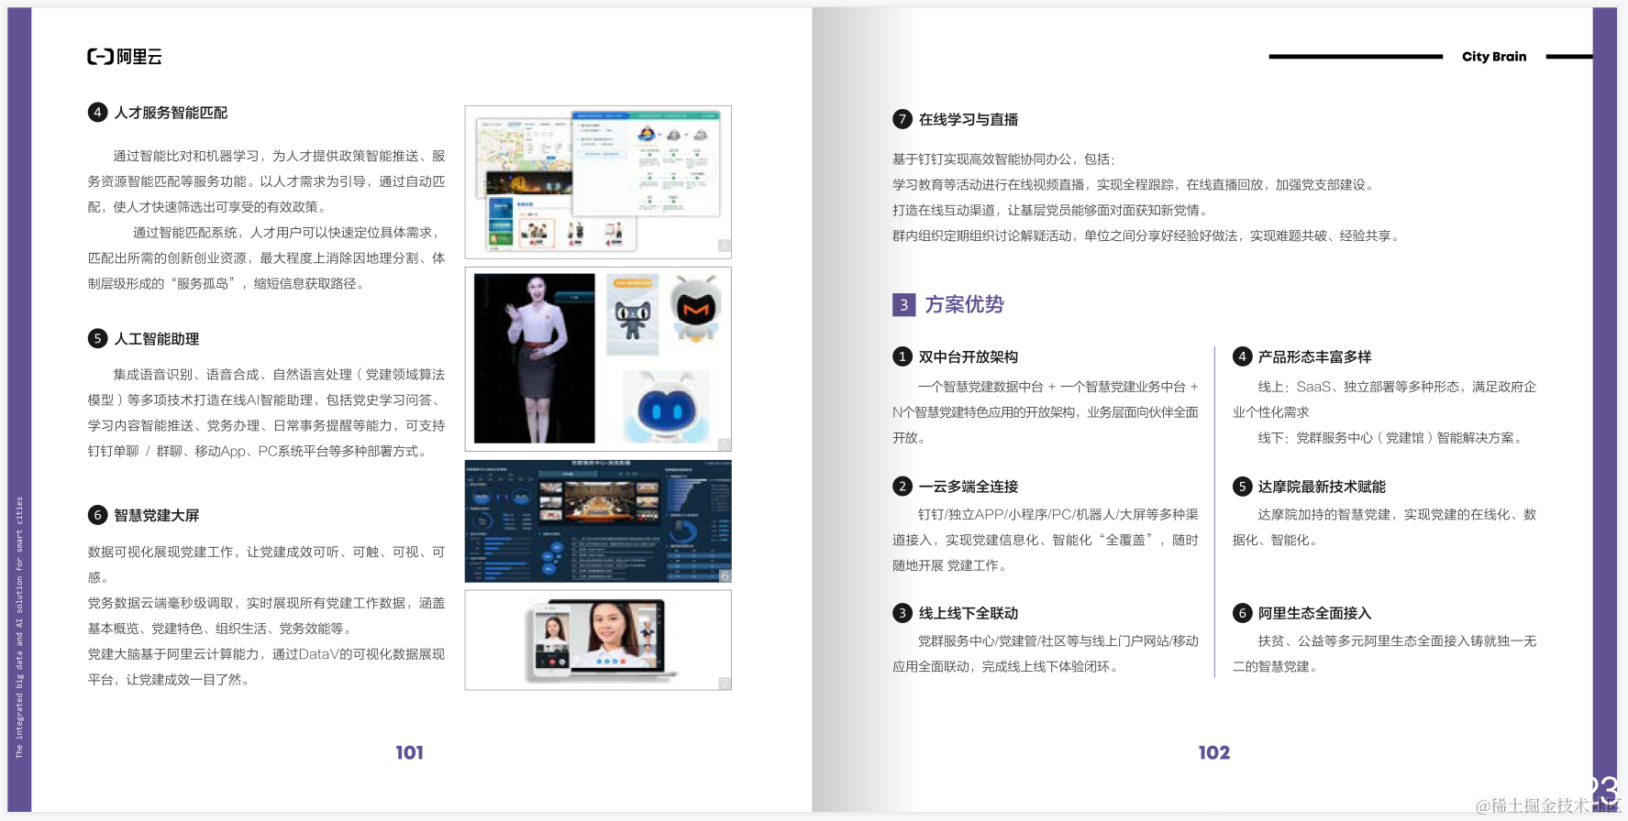Click the heading 阿里生态全面接入
Screen dimensions: 1628x821
pos(1314,614)
